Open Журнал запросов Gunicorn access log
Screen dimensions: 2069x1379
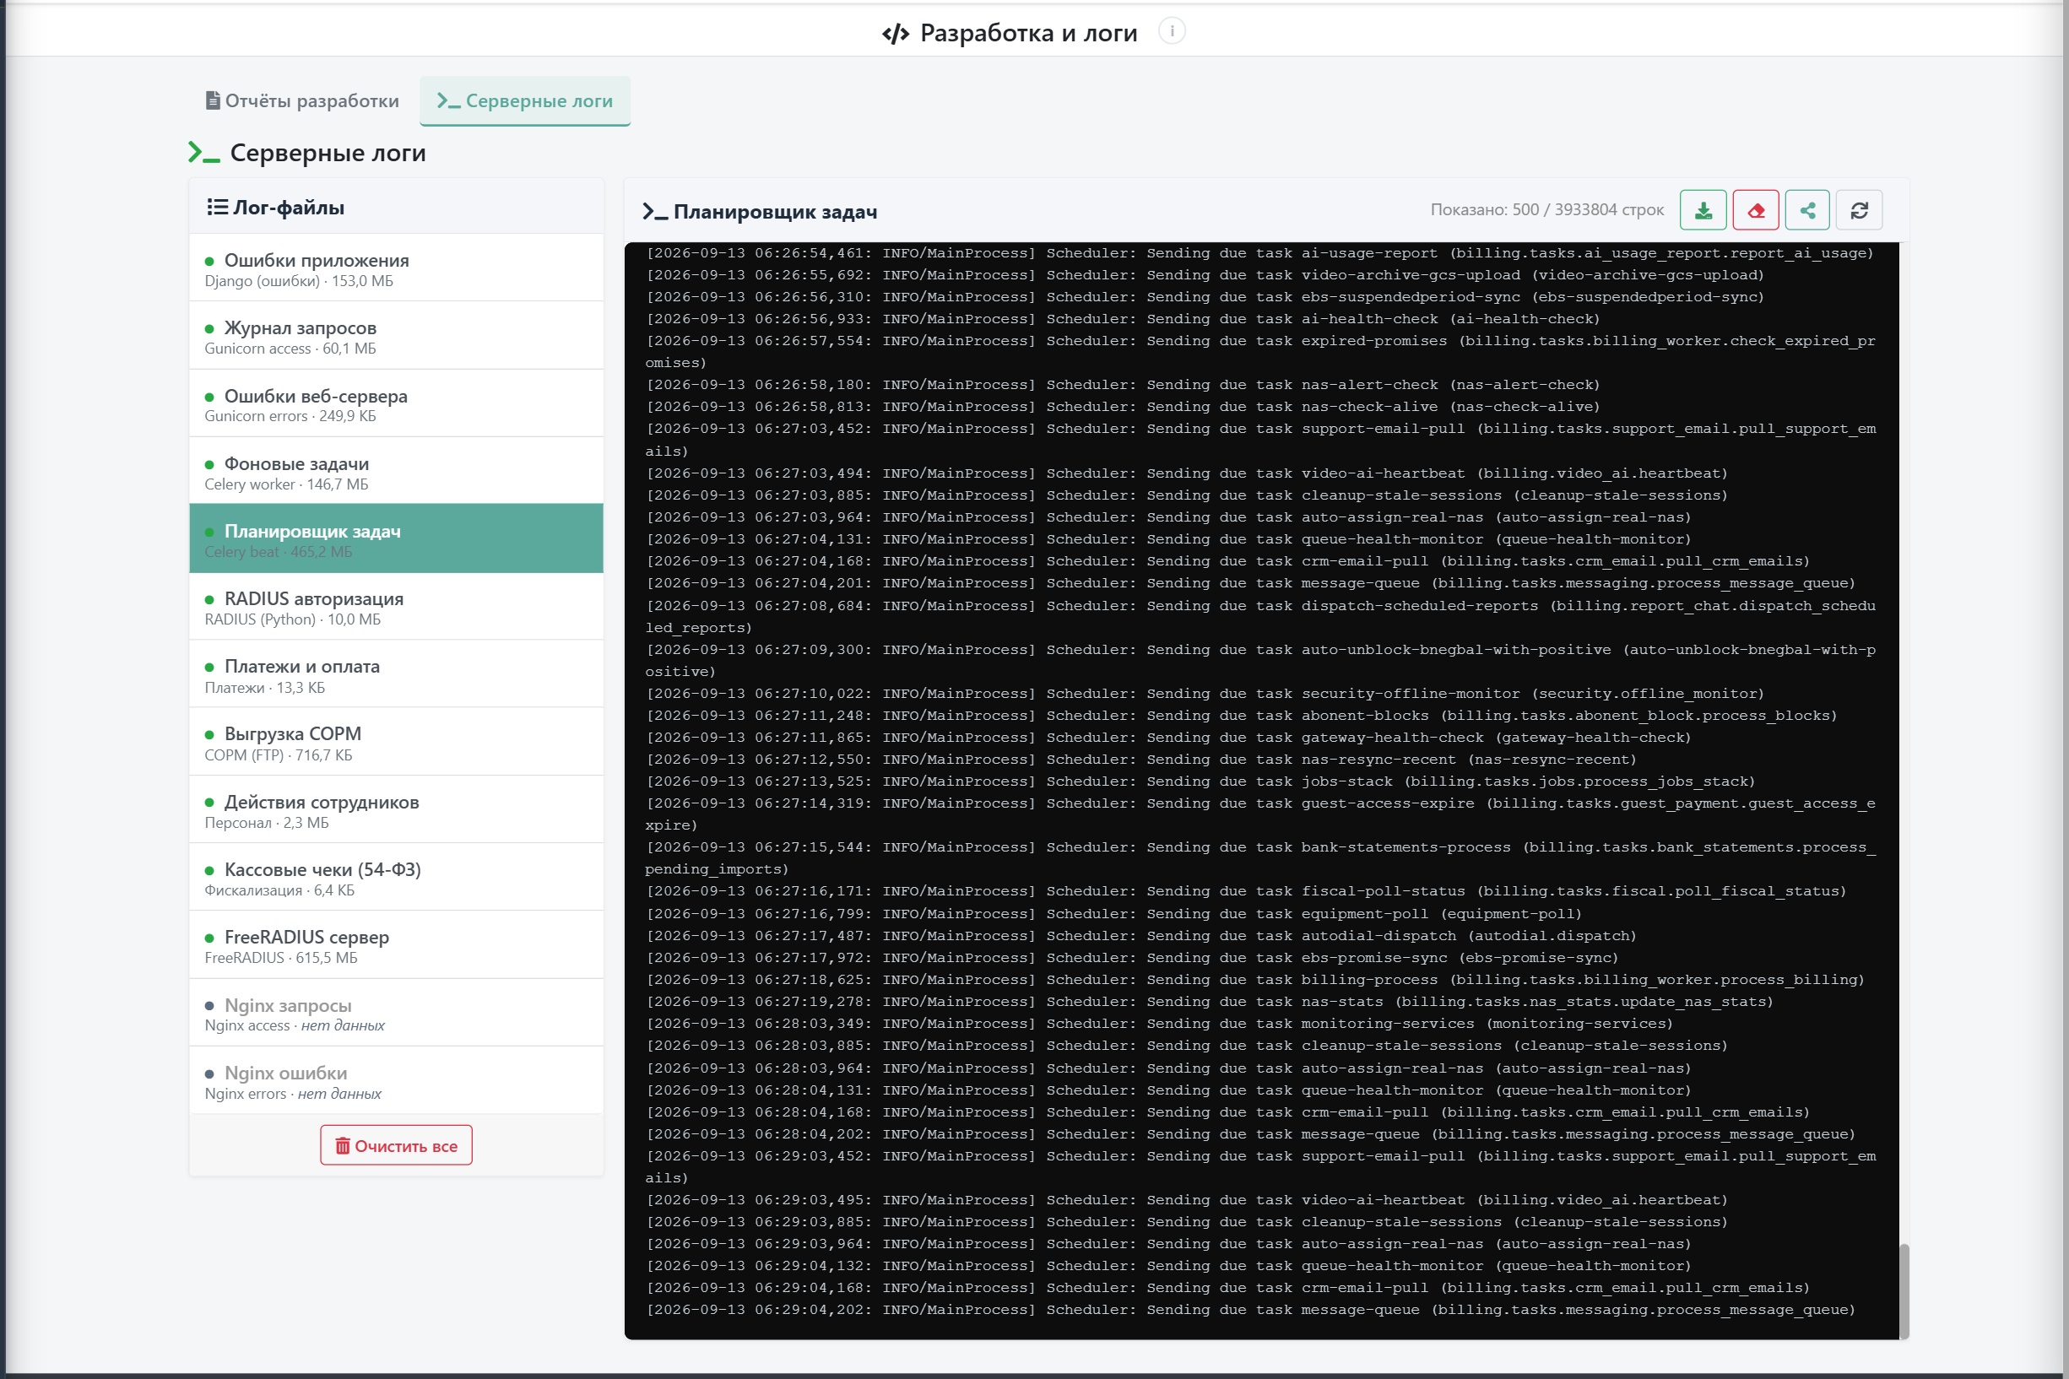[396, 337]
